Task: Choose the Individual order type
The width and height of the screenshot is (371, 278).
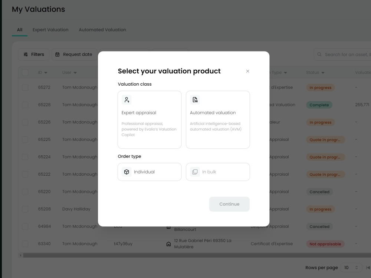Action: (150, 172)
